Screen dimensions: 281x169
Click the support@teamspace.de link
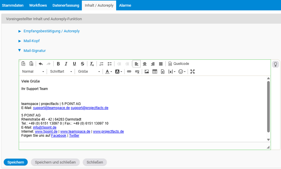pos(51,108)
